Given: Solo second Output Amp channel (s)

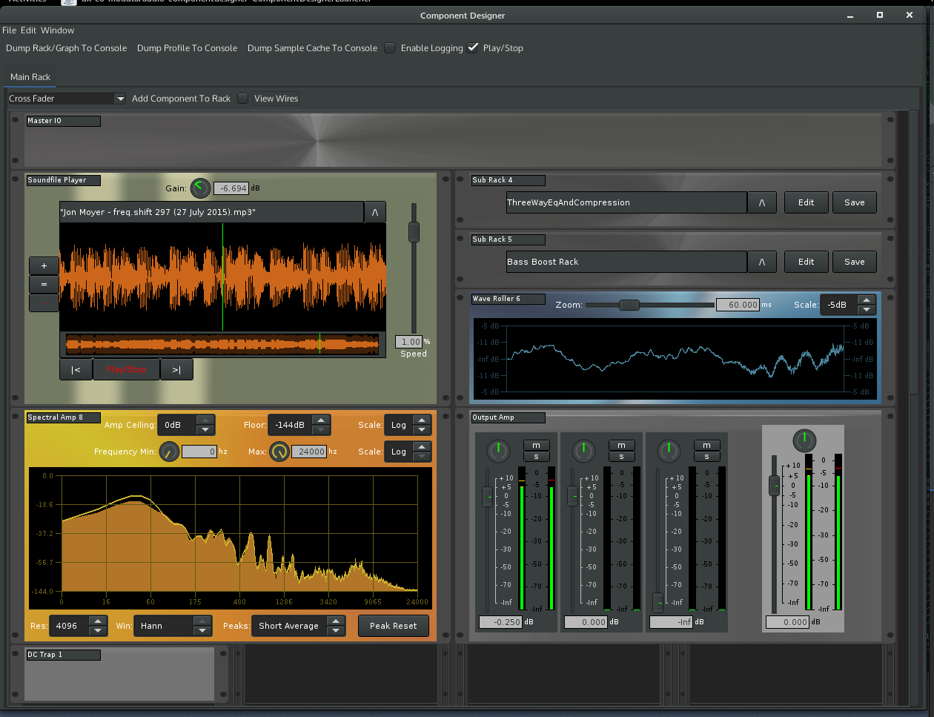Looking at the screenshot, I should click(621, 456).
